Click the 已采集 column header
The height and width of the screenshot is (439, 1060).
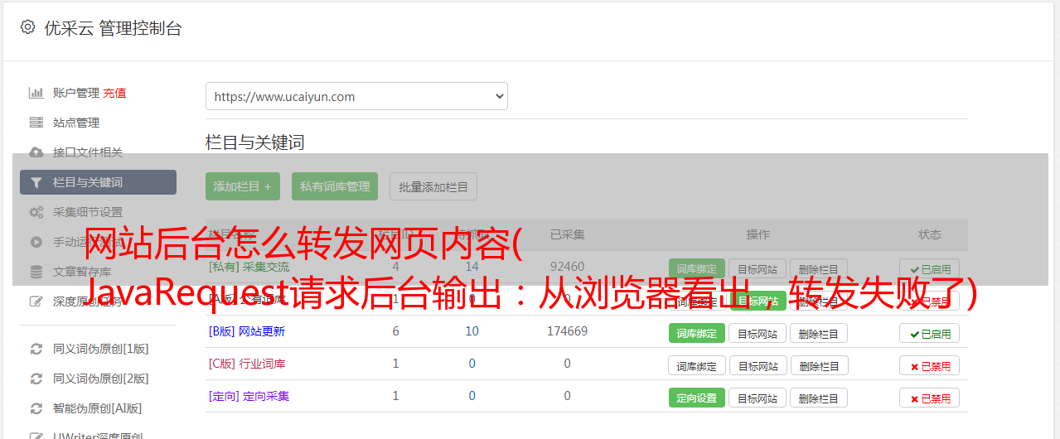[x=567, y=234]
